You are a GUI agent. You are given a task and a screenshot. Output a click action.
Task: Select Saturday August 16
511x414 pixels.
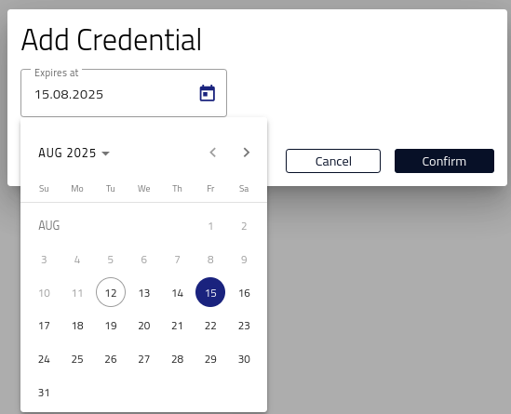[244, 292]
